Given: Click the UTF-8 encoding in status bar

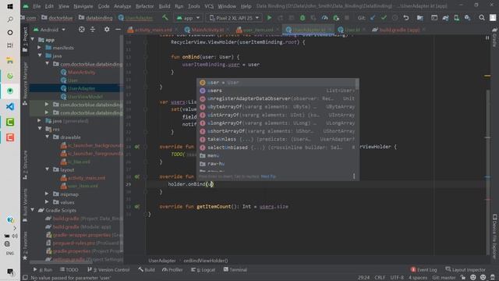Looking at the screenshot, I should point(397,278).
